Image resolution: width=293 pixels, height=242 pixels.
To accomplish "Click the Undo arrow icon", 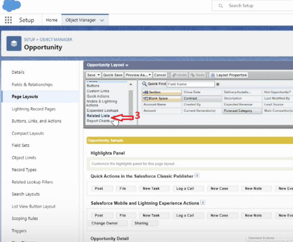I will [174, 75].
